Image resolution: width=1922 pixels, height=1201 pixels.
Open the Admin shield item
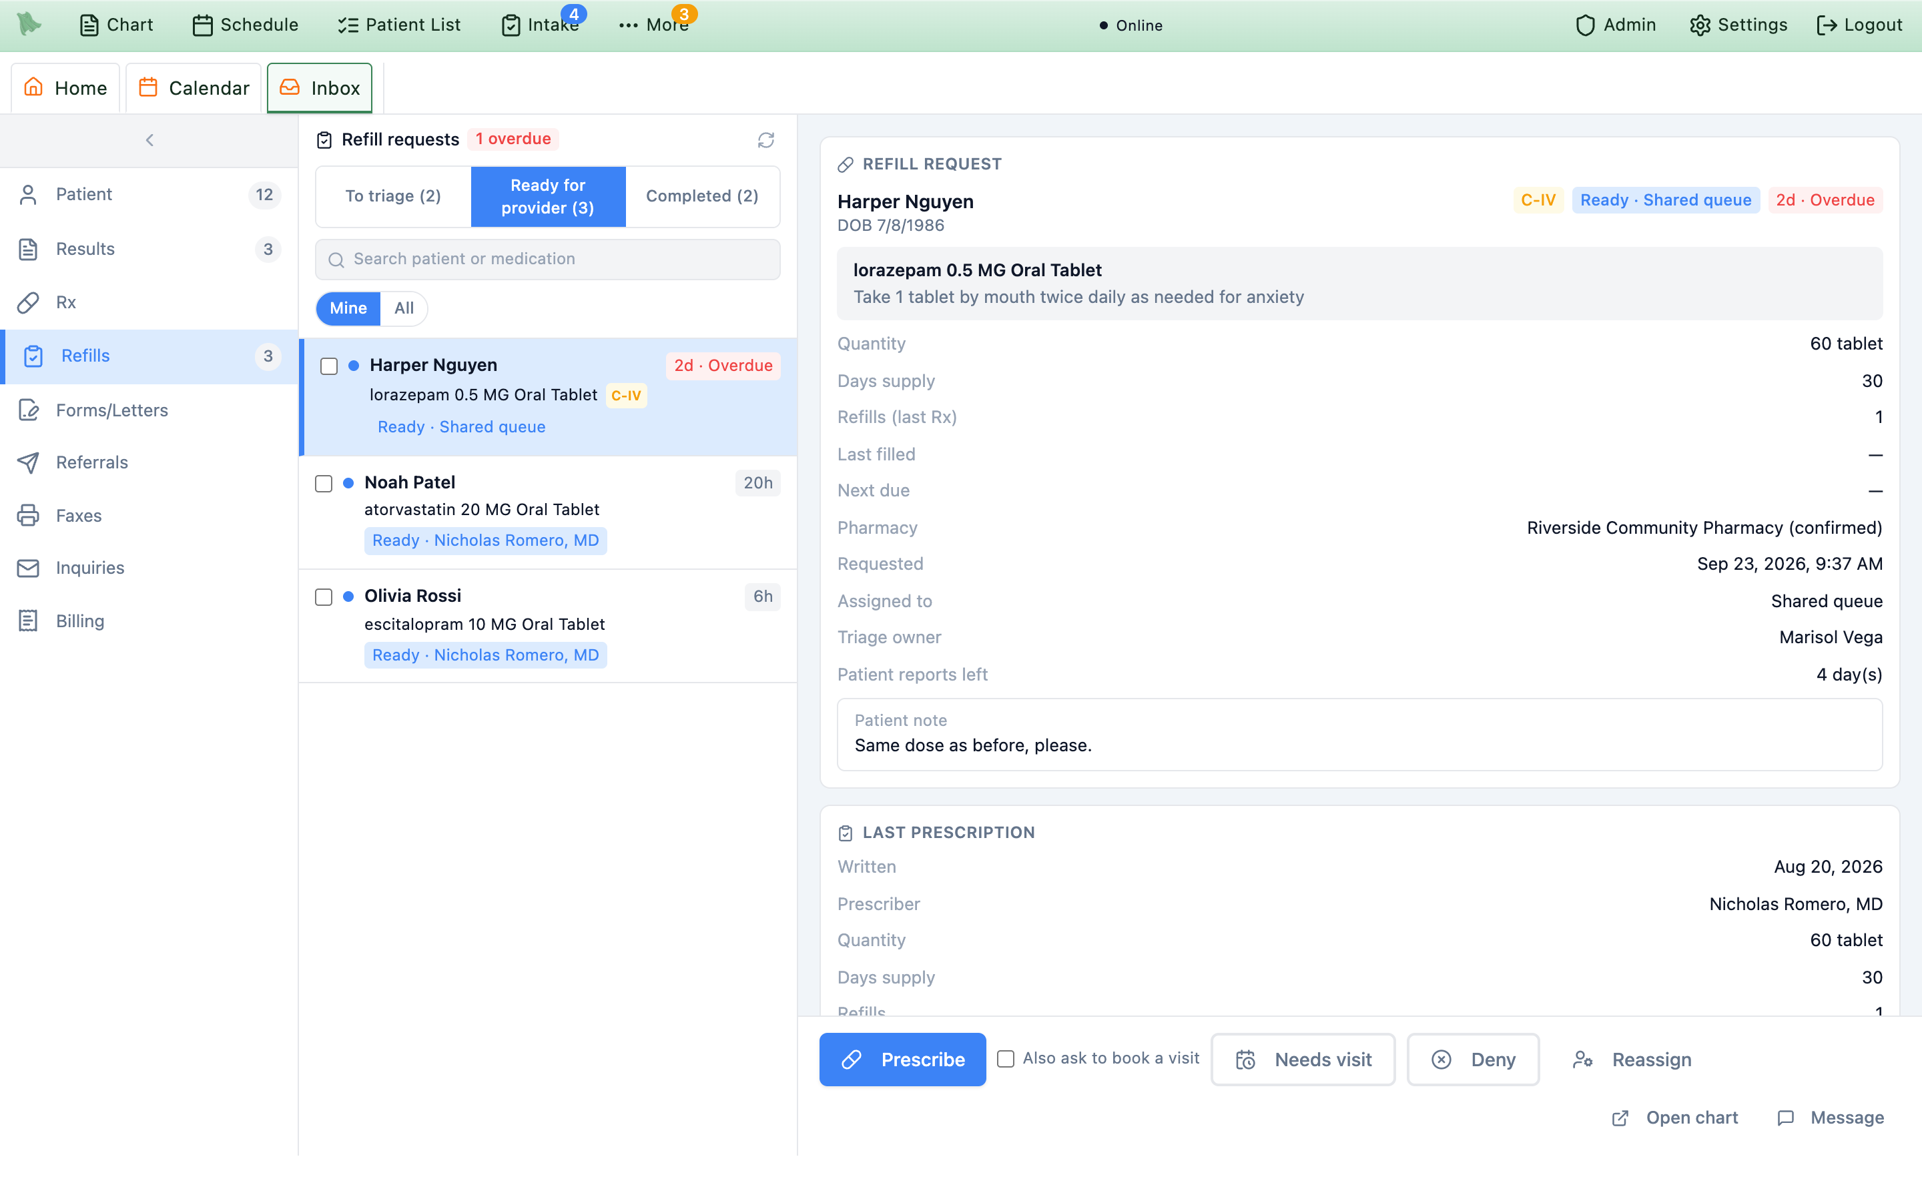(x=1616, y=25)
